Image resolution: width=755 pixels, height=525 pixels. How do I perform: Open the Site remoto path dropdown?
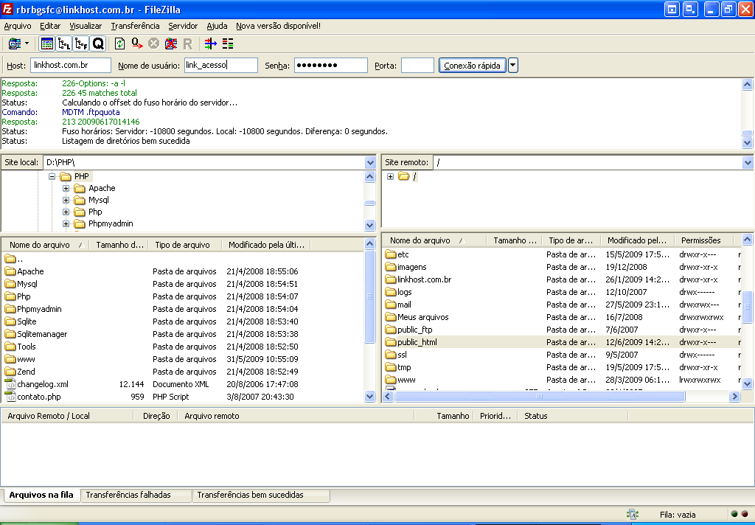(x=748, y=162)
